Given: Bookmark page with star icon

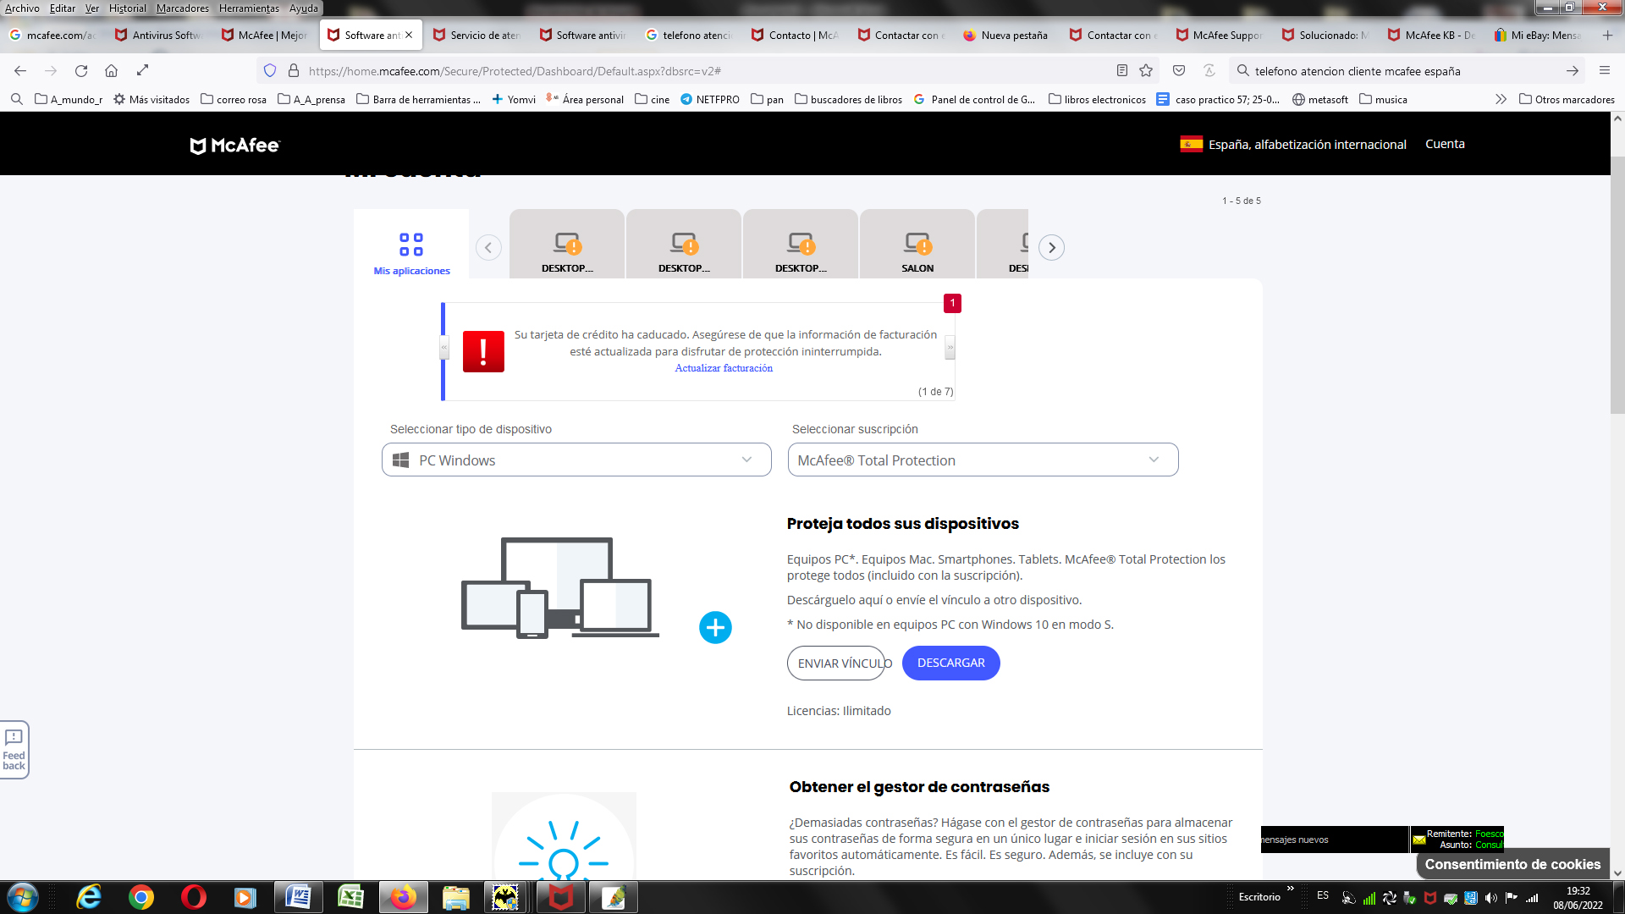Looking at the screenshot, I should [x=1146, y=71].
